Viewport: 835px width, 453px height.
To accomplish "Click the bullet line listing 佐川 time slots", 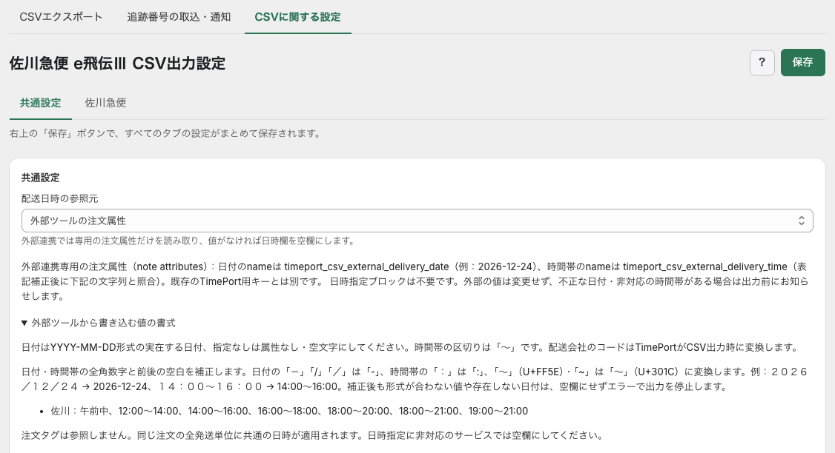I will [289, 411].
